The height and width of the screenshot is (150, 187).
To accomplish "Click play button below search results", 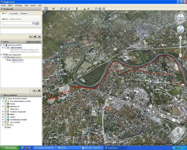I will coord(31,37).
